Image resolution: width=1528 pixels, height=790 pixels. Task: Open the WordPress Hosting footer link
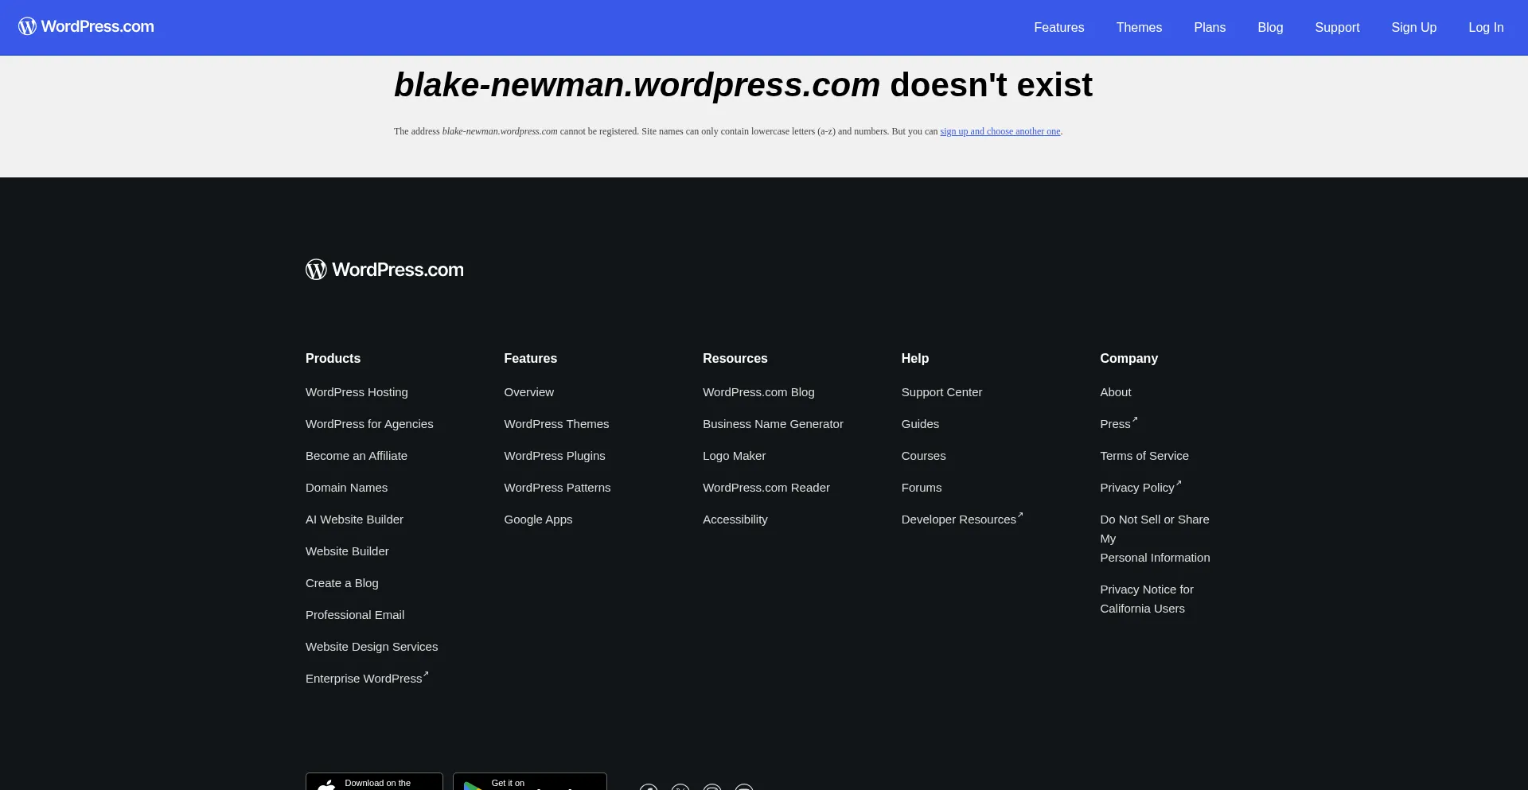[357, 392]
